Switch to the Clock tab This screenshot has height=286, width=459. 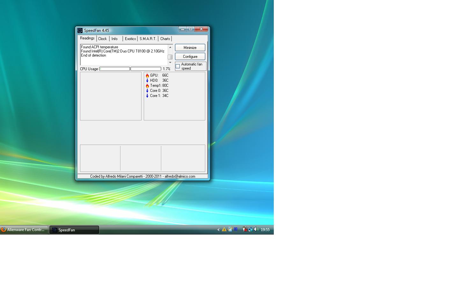[103, 39]
